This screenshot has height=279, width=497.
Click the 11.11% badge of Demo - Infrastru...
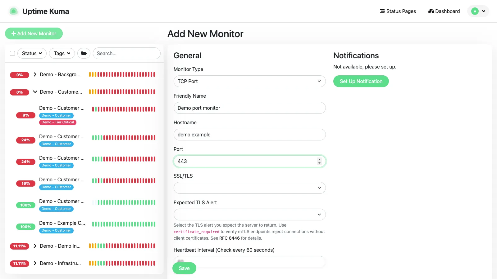[20, 263]
